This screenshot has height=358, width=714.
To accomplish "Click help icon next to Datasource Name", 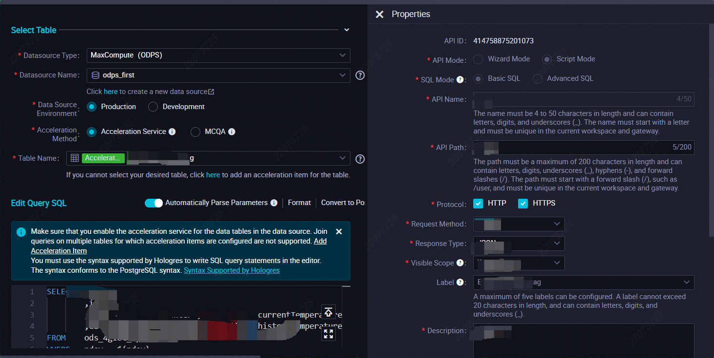I will [x=360, y=75].
